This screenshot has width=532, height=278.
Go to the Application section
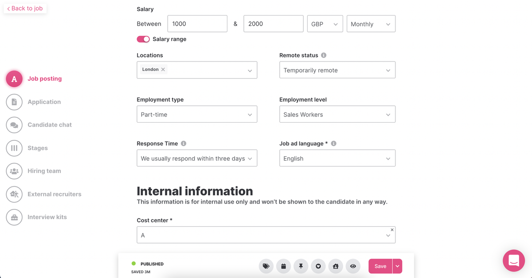tap(44, 102)
